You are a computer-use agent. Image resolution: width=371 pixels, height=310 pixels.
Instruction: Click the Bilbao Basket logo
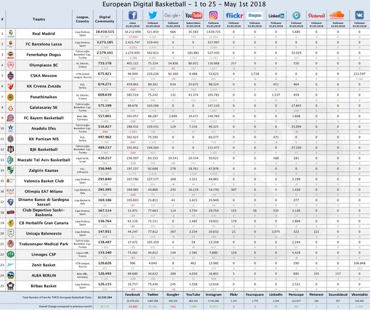(x=11, y=286)
